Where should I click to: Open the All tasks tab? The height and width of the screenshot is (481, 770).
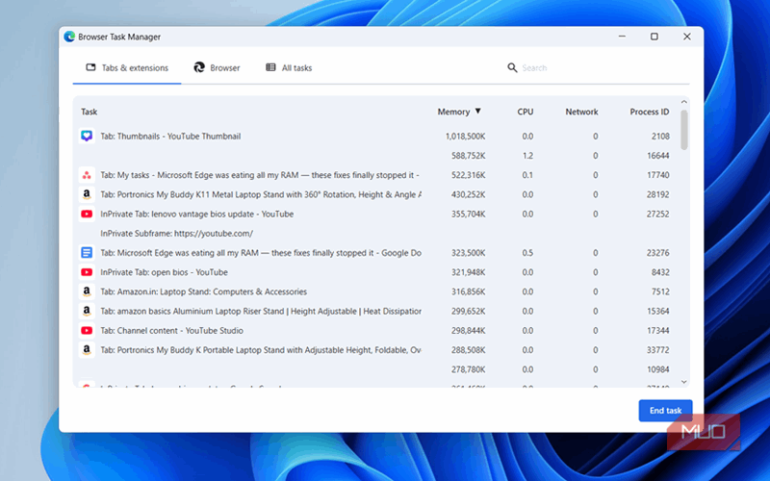click(x=289, y=68)
